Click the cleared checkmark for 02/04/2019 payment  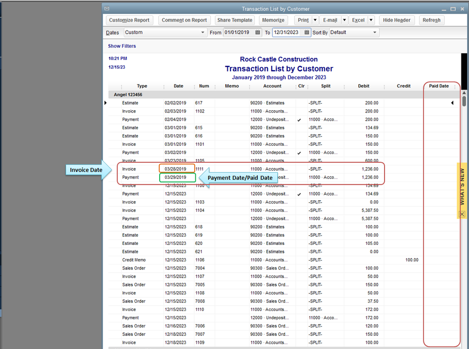coord(299,120)
